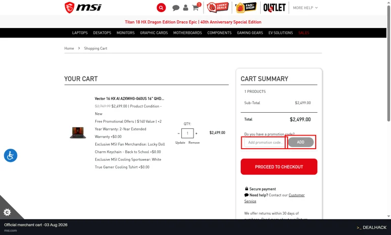Open the Desktops menu
This screenshot has height=235, width=391.
point(102,33)
